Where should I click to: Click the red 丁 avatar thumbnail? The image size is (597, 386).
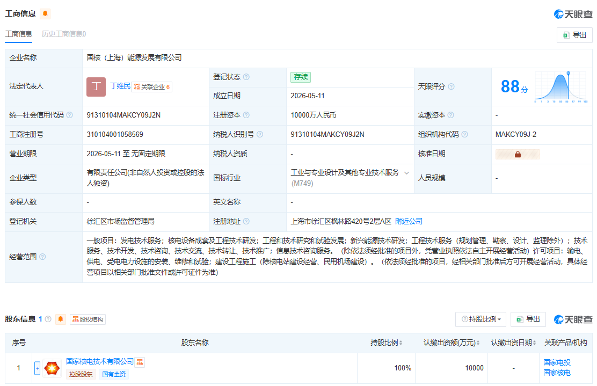[x=96, y=87]
